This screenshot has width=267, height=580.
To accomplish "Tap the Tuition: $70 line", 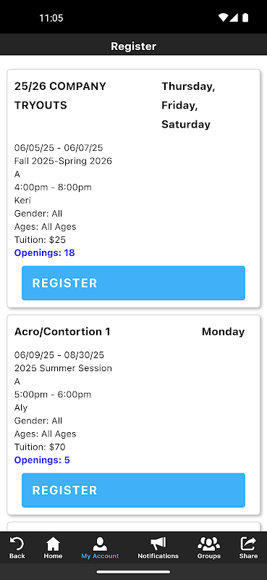I will 40,447.
